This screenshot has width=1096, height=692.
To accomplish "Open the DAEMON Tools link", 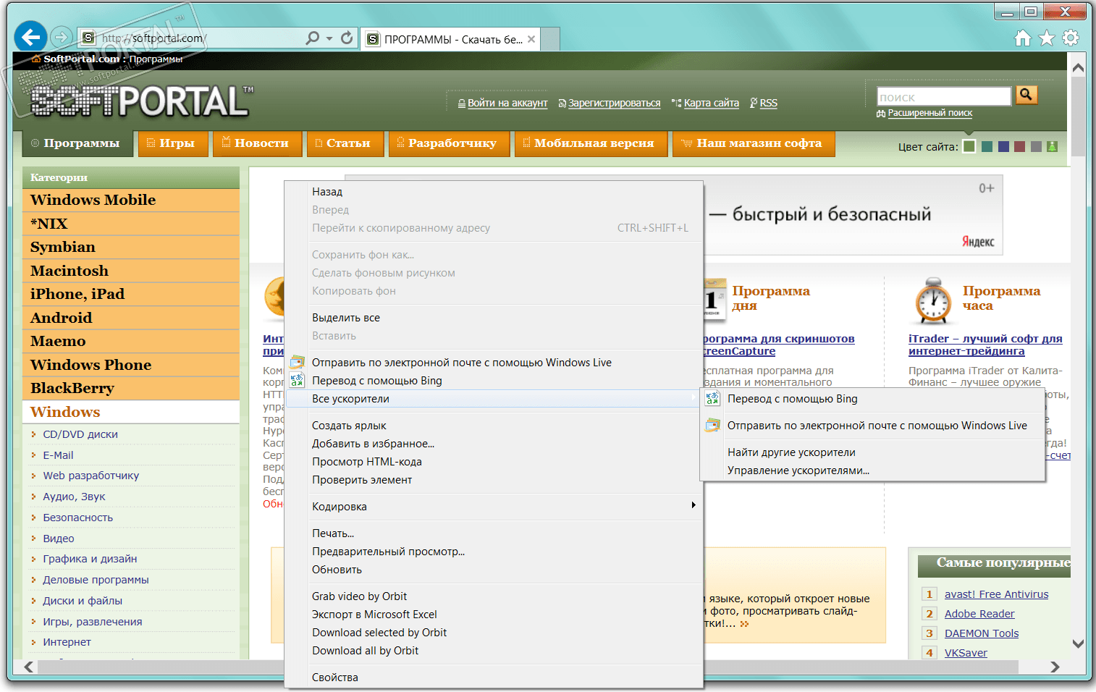I will point(981,633).
